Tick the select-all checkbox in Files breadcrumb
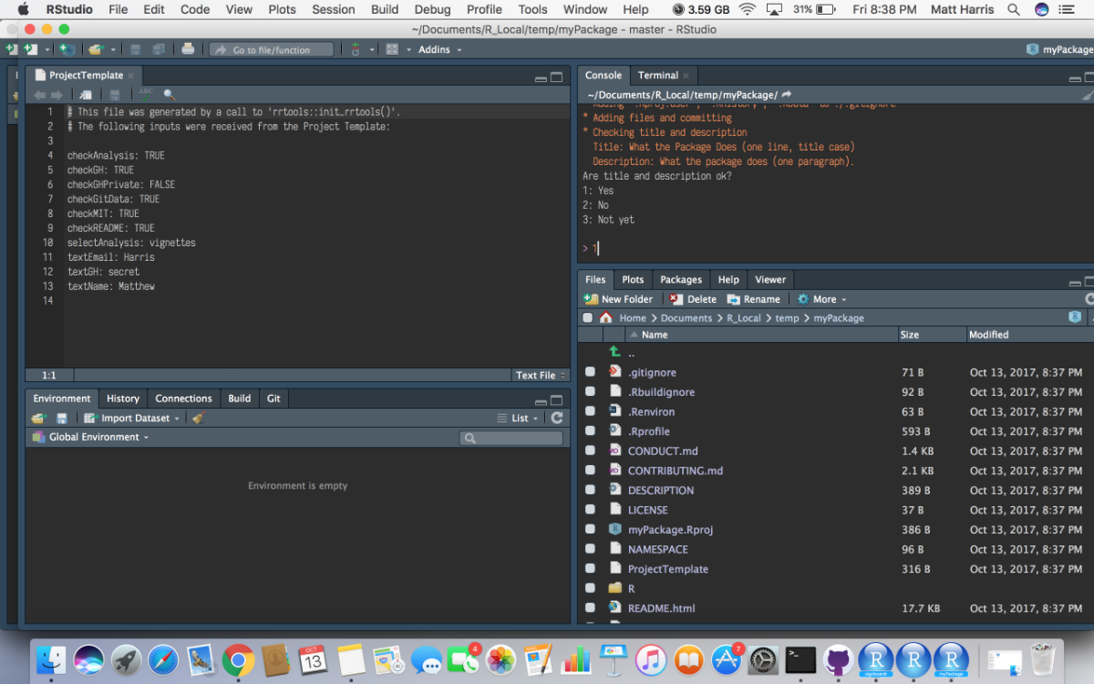The image size is (1094, 684). pos(587,317)
